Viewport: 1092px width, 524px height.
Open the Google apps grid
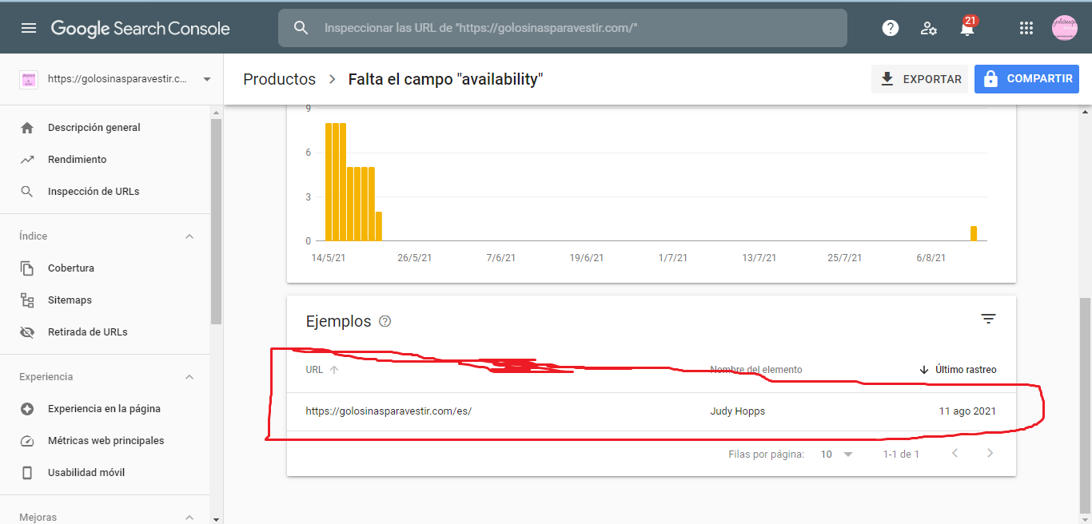(1026, 28)
